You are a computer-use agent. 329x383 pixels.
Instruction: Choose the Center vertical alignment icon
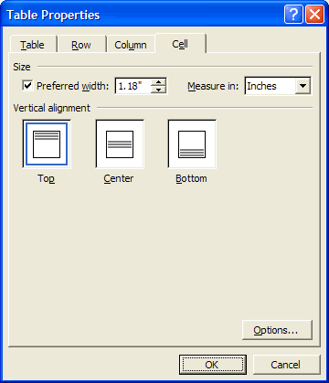(120, 144)
